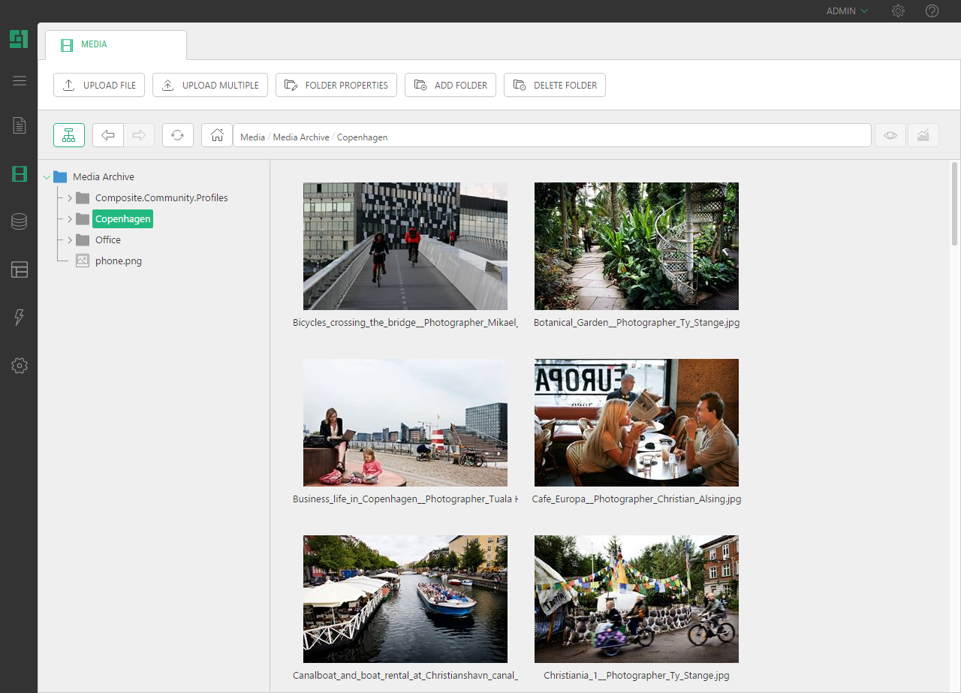Viewport: 961px width, 693px height.
Task: Open the hamburger menu
Action: coord(19,80)
